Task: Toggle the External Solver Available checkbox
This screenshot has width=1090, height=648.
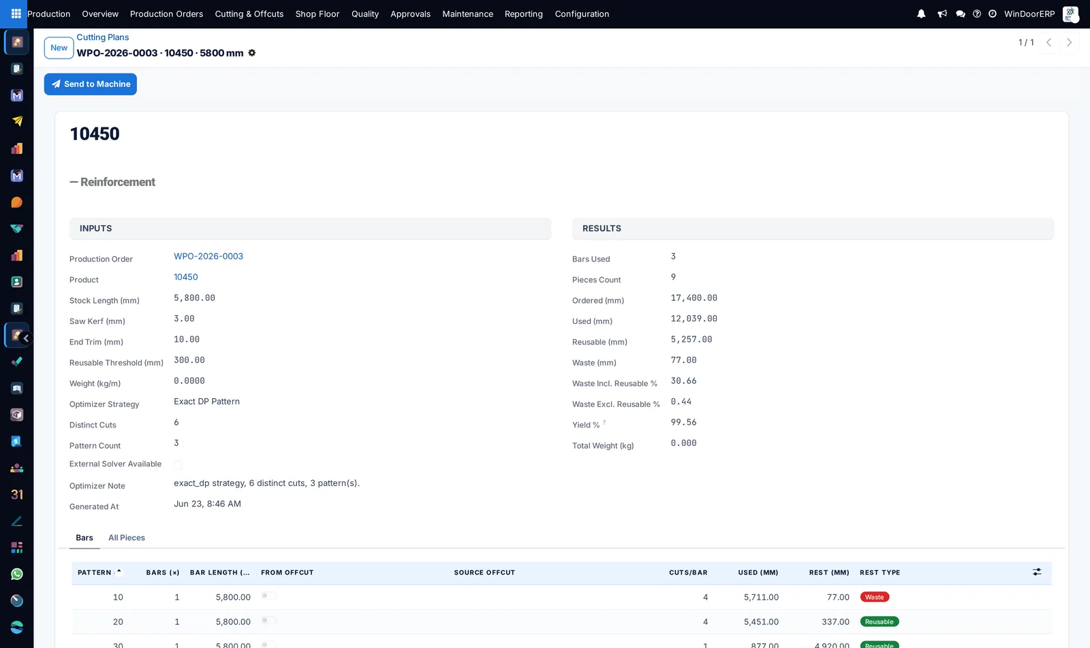Action: [178, 465]
